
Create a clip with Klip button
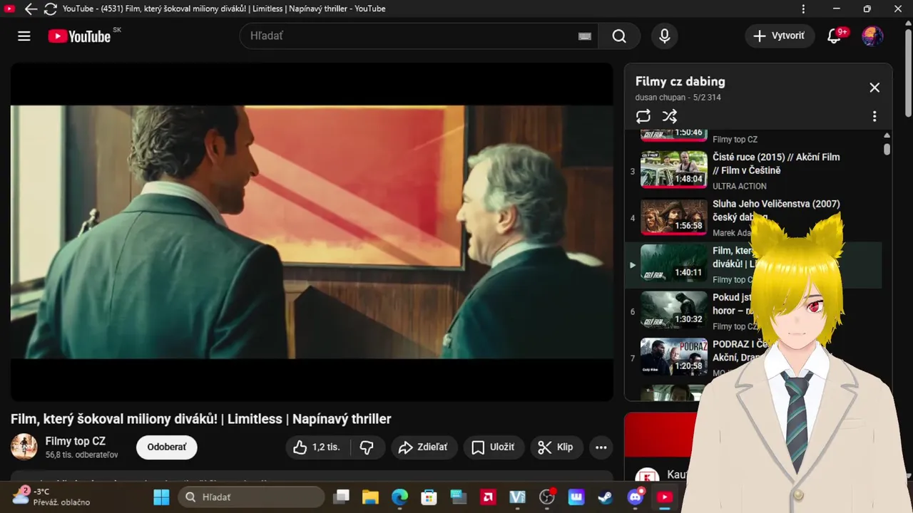click(x=556, y=447)
